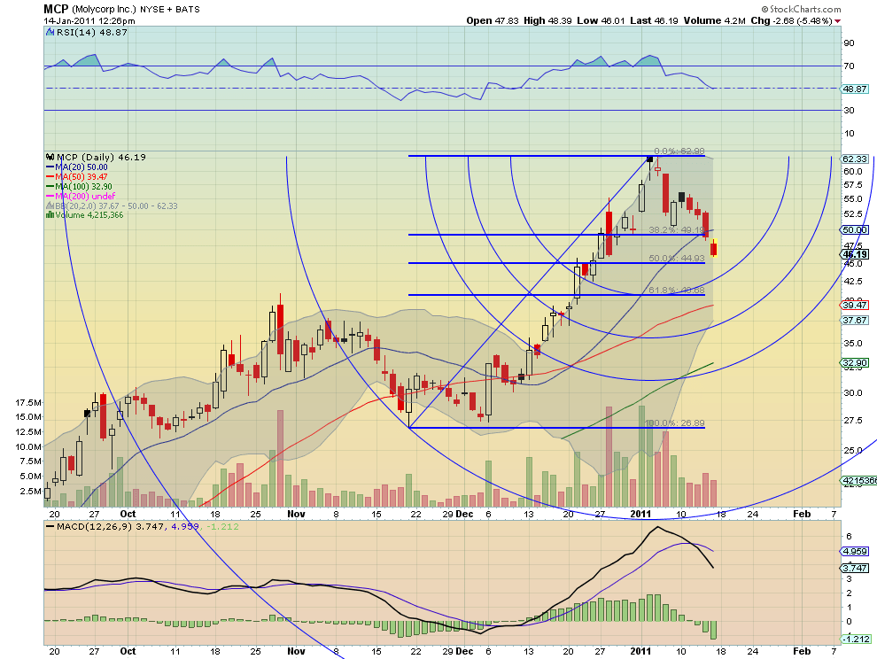Click the Chg -2.68 (-5.48%) value

[791, 20]
